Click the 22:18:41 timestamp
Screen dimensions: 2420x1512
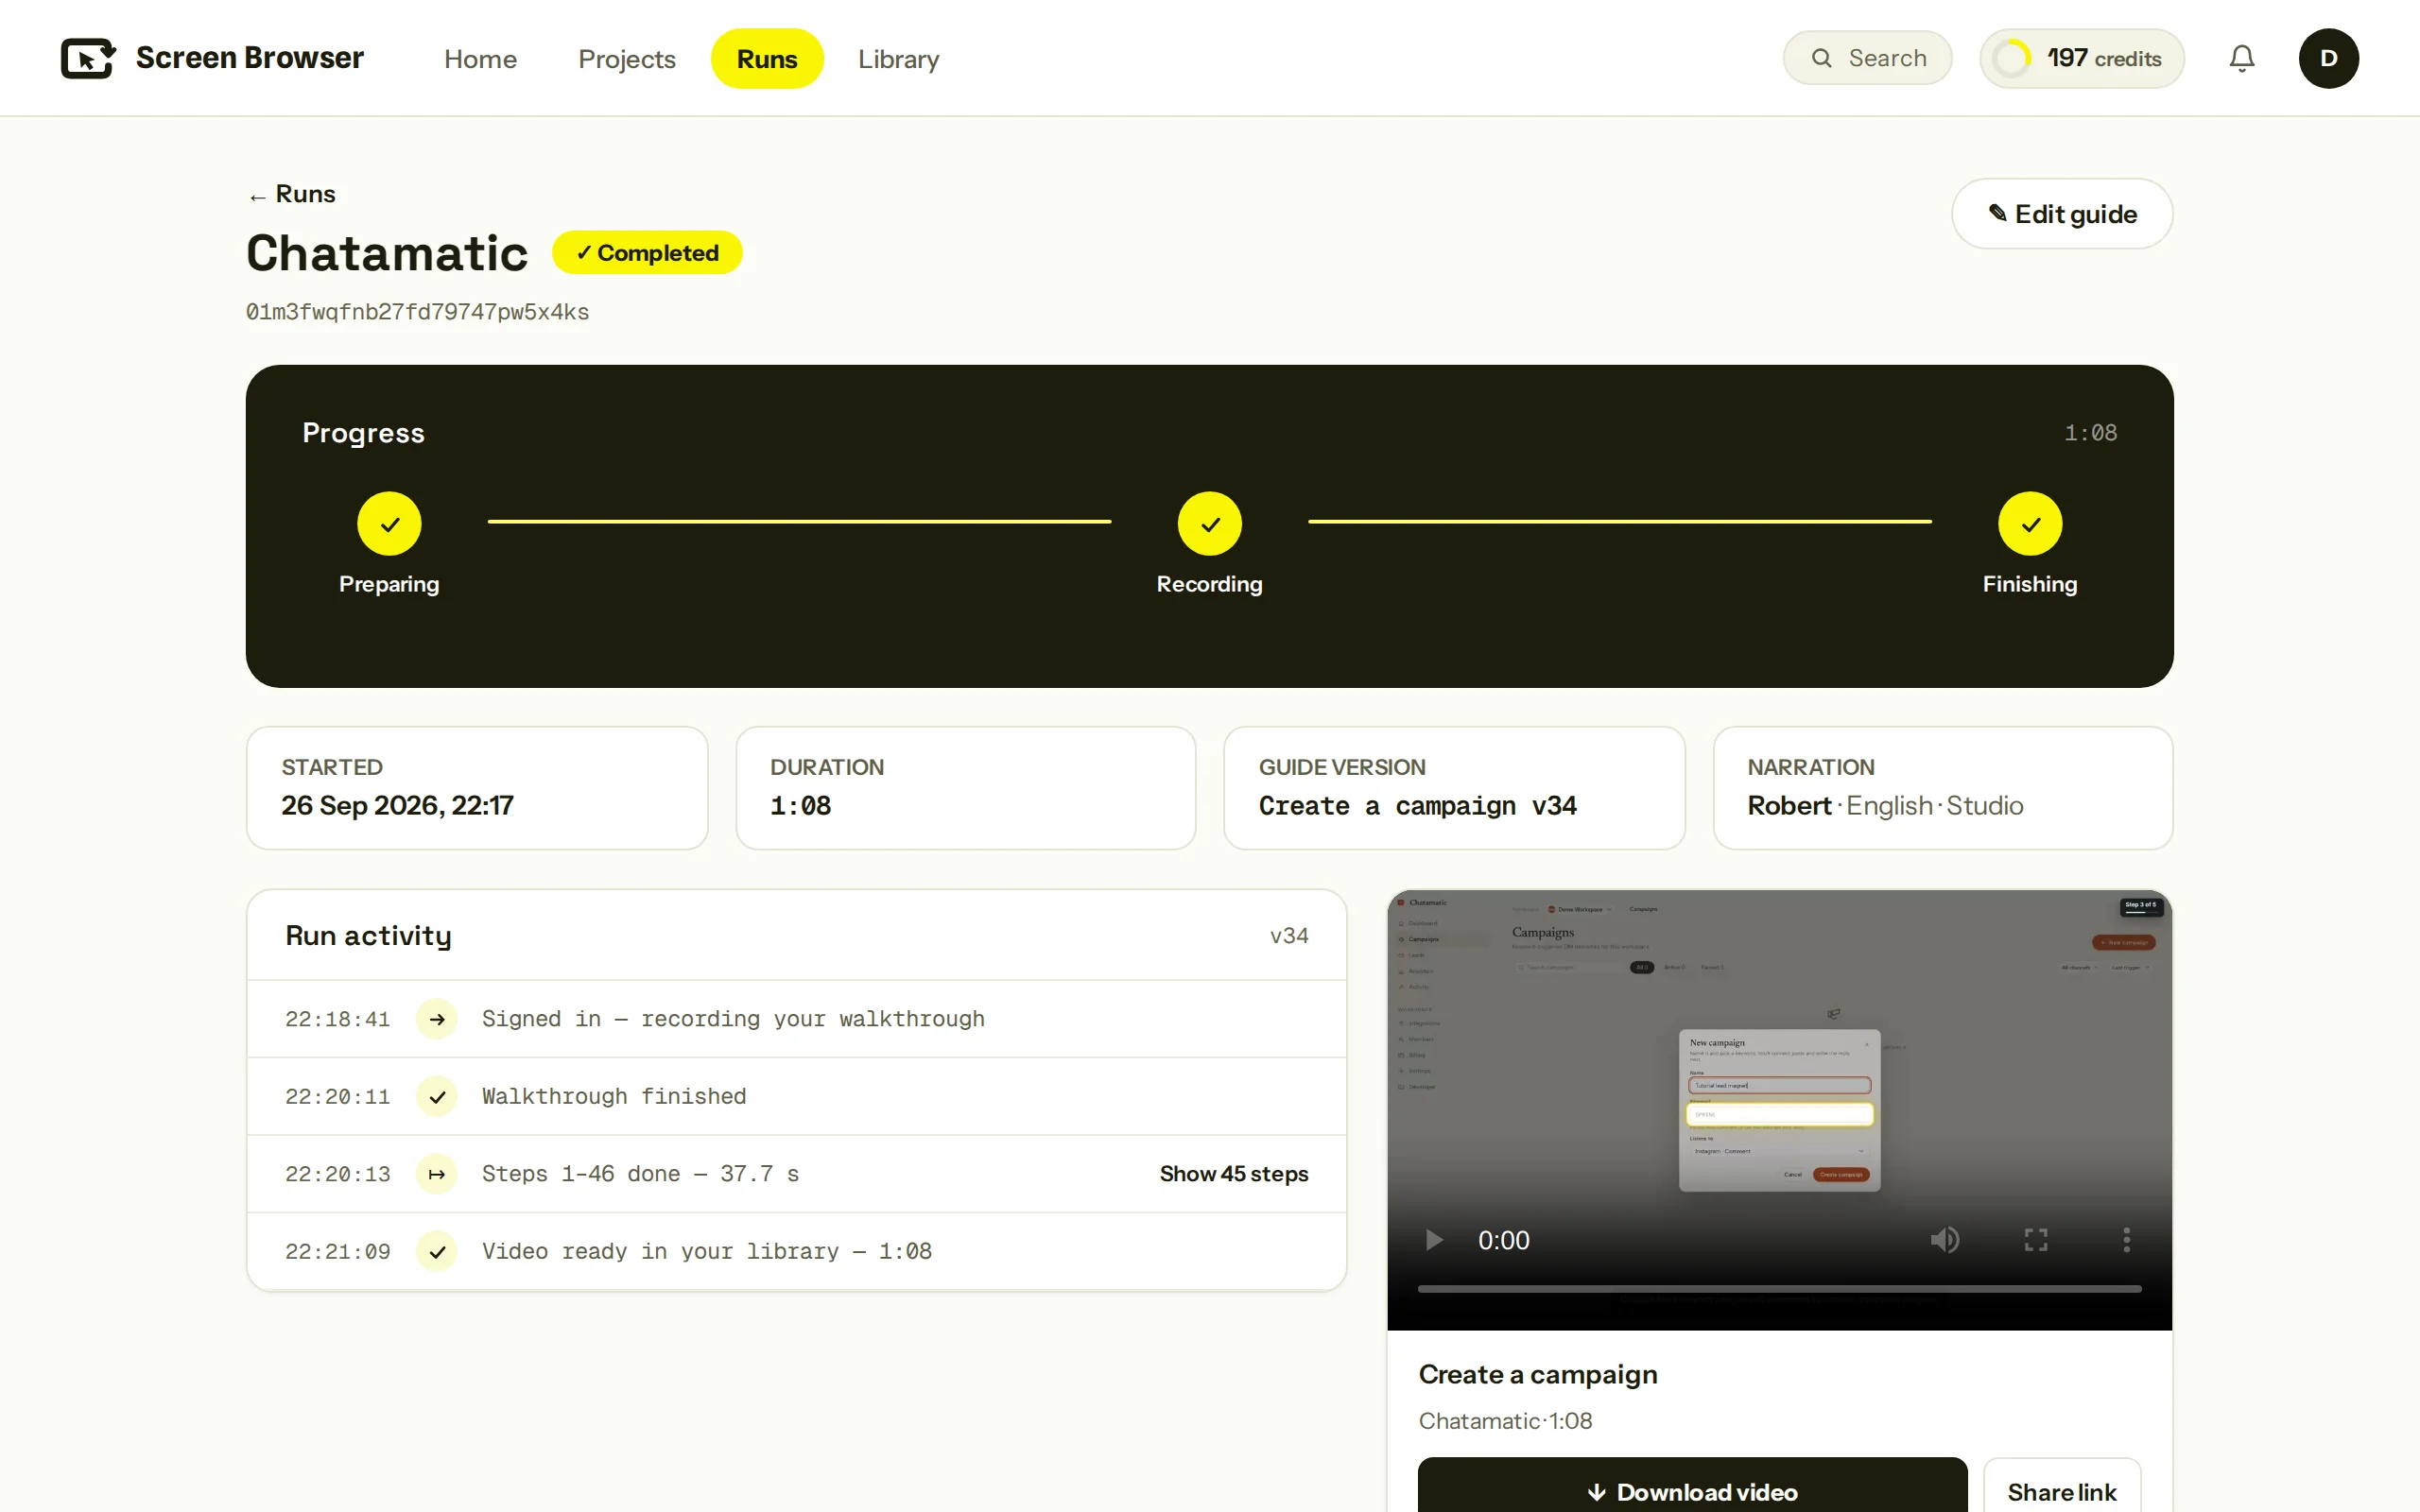337,1019
